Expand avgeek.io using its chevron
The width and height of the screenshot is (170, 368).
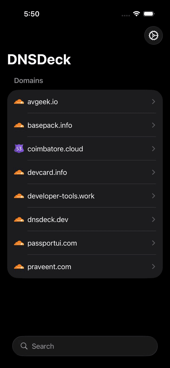coord(153,101)
